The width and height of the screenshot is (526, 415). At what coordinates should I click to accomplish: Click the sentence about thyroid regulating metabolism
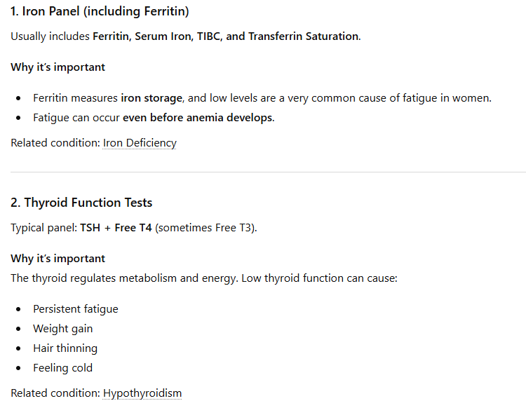pos(203,278)
